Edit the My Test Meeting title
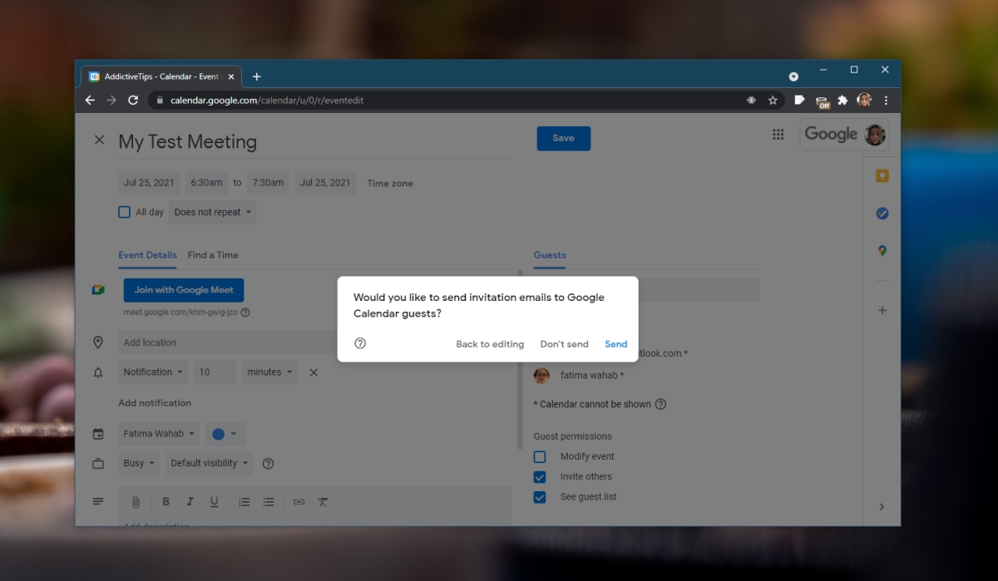 click(x=314, y=141)
